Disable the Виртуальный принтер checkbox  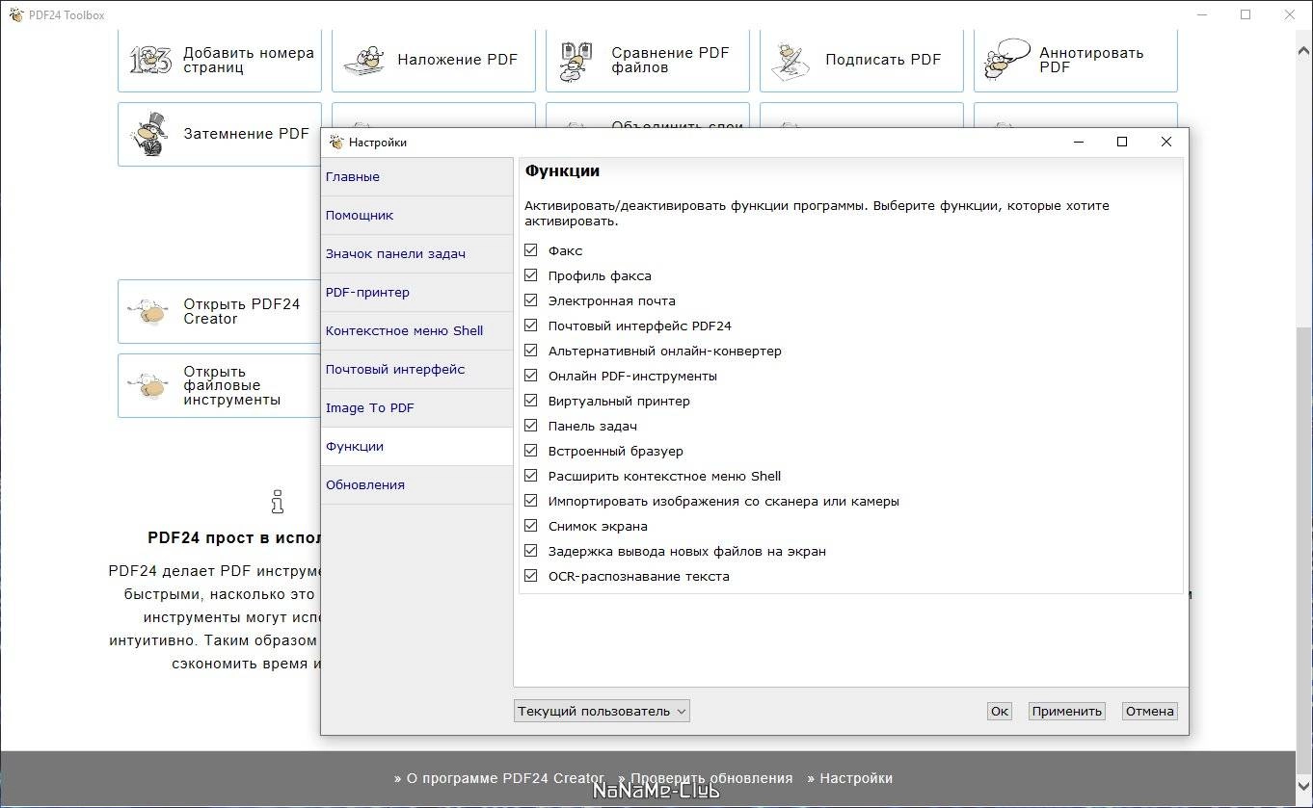point(530,401)
